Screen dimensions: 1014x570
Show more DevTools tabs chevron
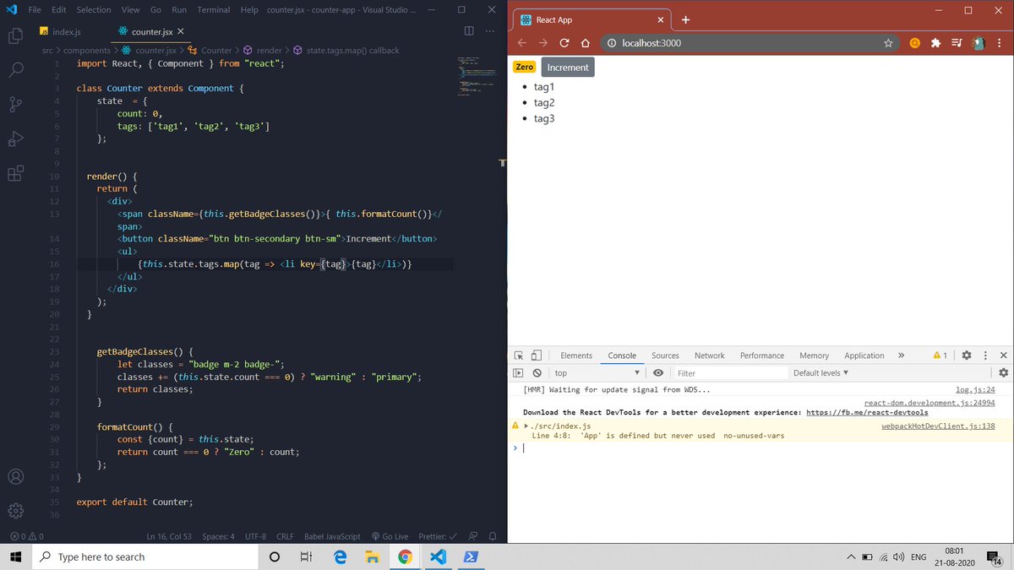[901, 356]
